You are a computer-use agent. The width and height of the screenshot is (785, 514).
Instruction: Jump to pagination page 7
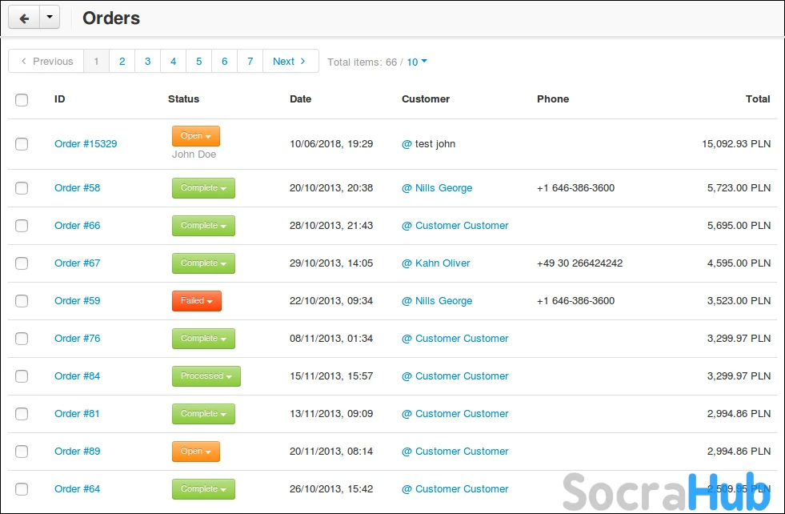click(250, 62)
